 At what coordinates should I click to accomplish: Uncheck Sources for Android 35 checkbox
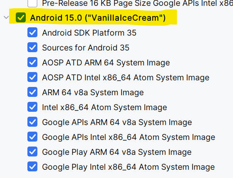click(32, 47)
